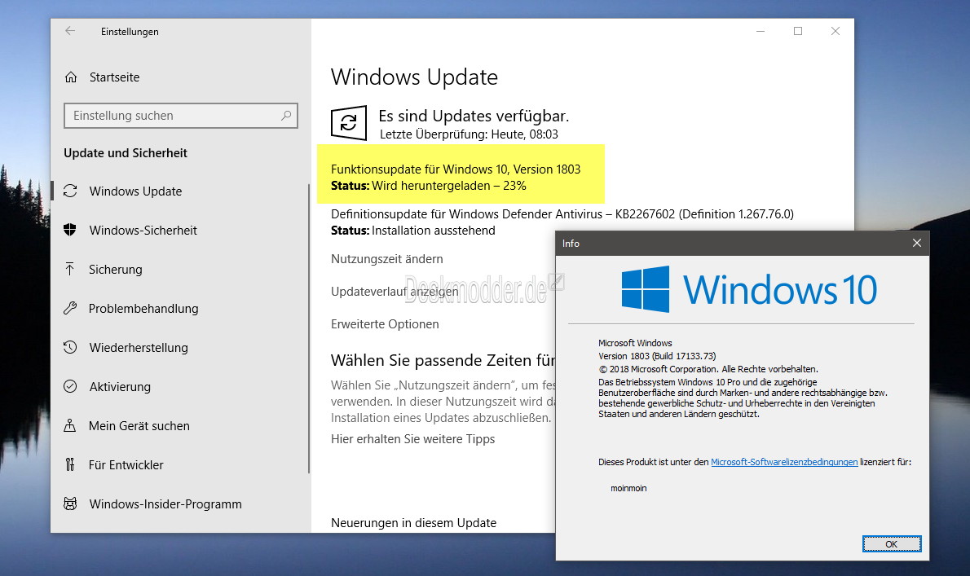Close the Info dialog
The height and width of the screenshot is (576, 970).
point(917,243)
